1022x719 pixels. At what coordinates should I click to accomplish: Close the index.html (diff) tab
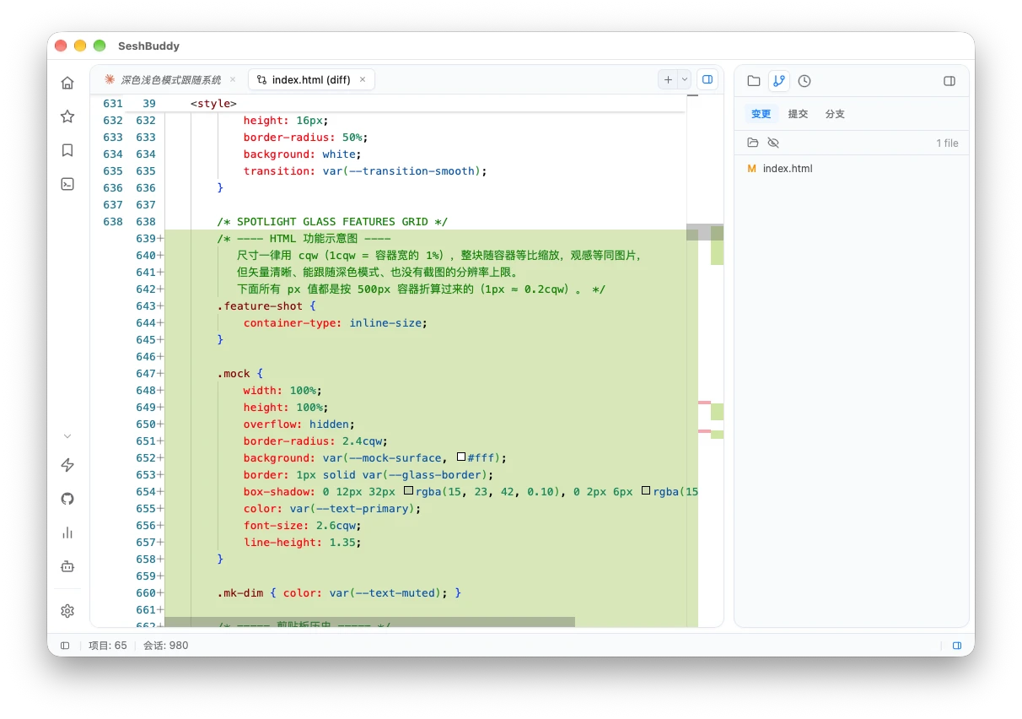coord(363,79)
